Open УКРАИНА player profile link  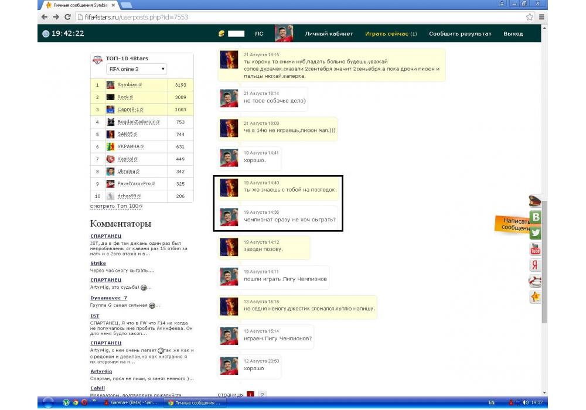point(131,146)
